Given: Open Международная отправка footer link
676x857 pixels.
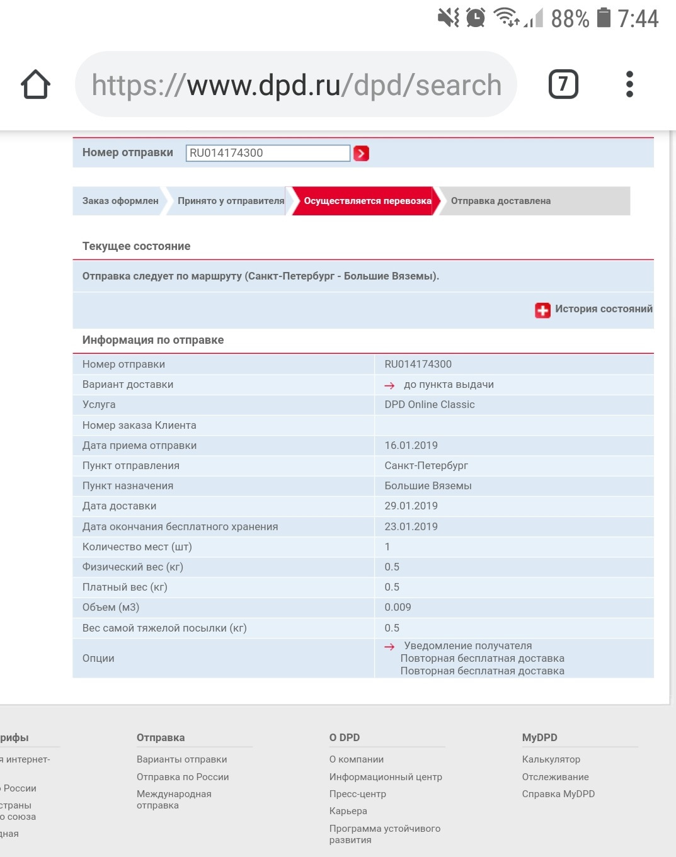Looking at the screenshot, I should pos(174,800).
